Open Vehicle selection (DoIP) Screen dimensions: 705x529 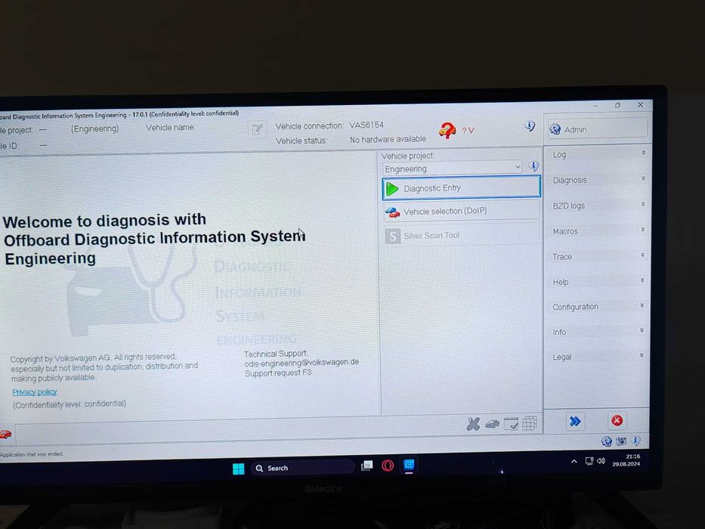(461, 211)
